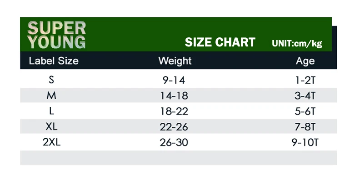Click the 5-6T age value
This screenshot has height=181, width=360.
(305, 111)
